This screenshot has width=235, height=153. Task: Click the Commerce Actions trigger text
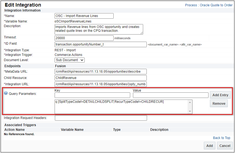68,55
